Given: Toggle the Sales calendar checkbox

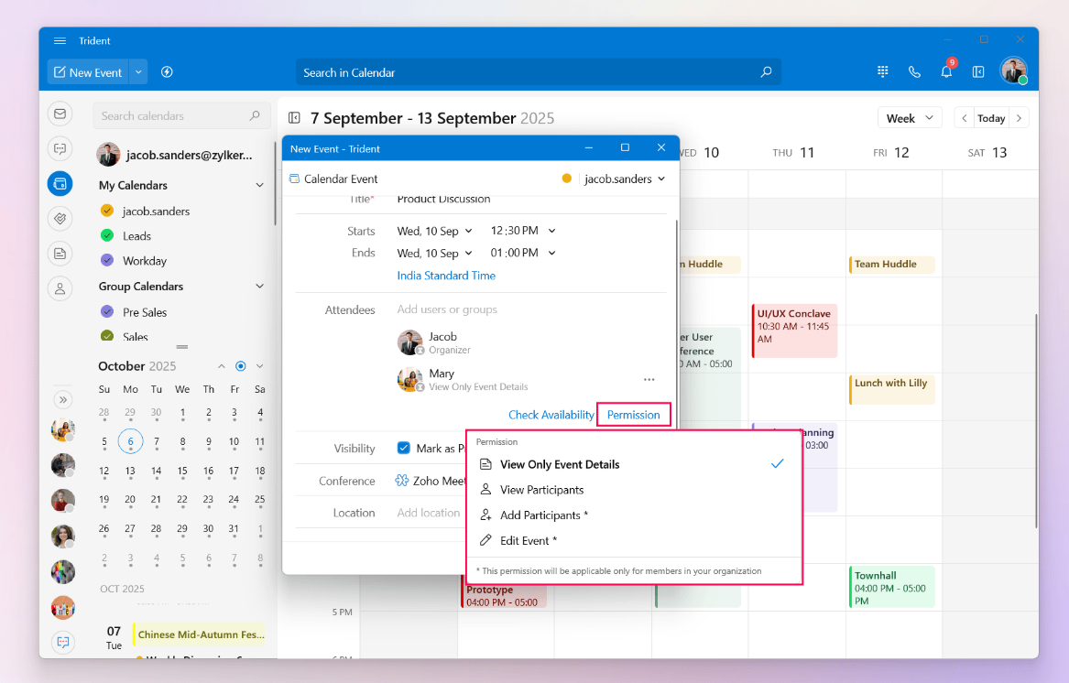Looking at the screenshot, I should (107, 335).
